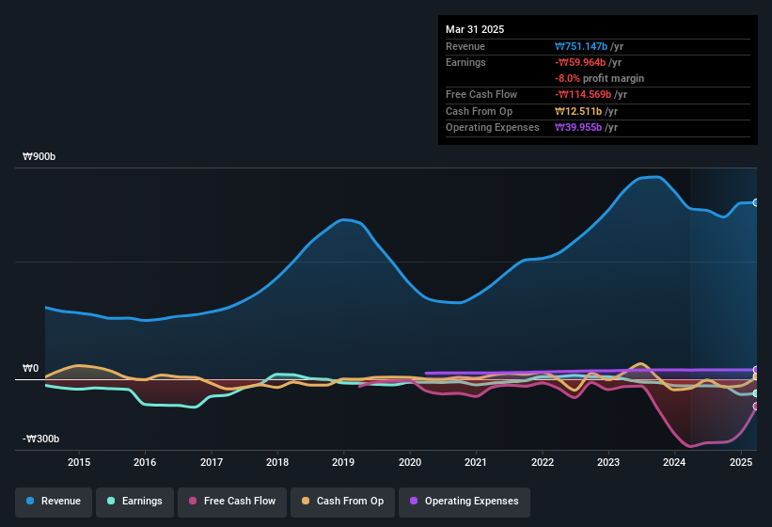This screenshot has height=527, width=772.
Task: Toggle the Cash From Op legend button
Action: (342, 502)
